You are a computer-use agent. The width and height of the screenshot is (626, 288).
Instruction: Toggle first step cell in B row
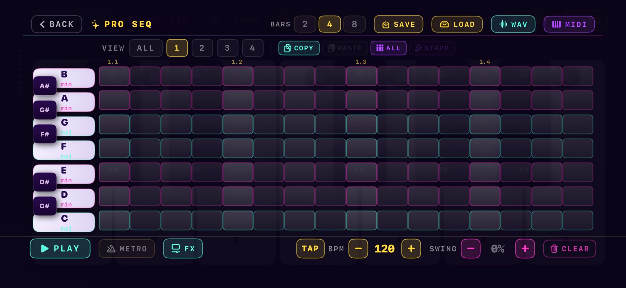coord(114,76)
